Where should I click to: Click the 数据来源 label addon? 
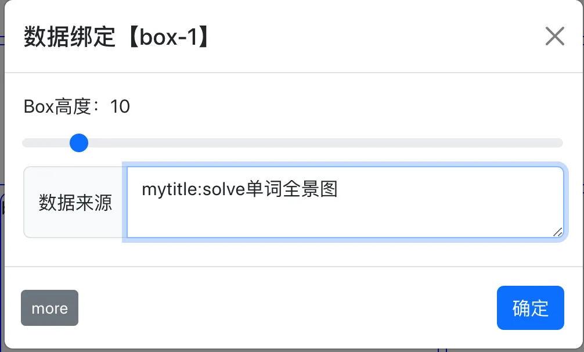[75, 203]
